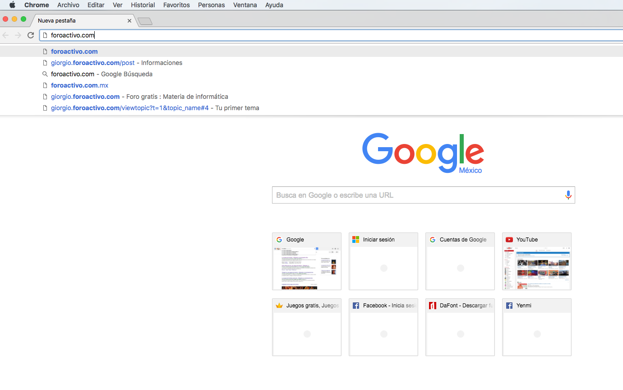The image size is (623, 390).
Task: Open the Archivo menu
Action: point(68,5)
